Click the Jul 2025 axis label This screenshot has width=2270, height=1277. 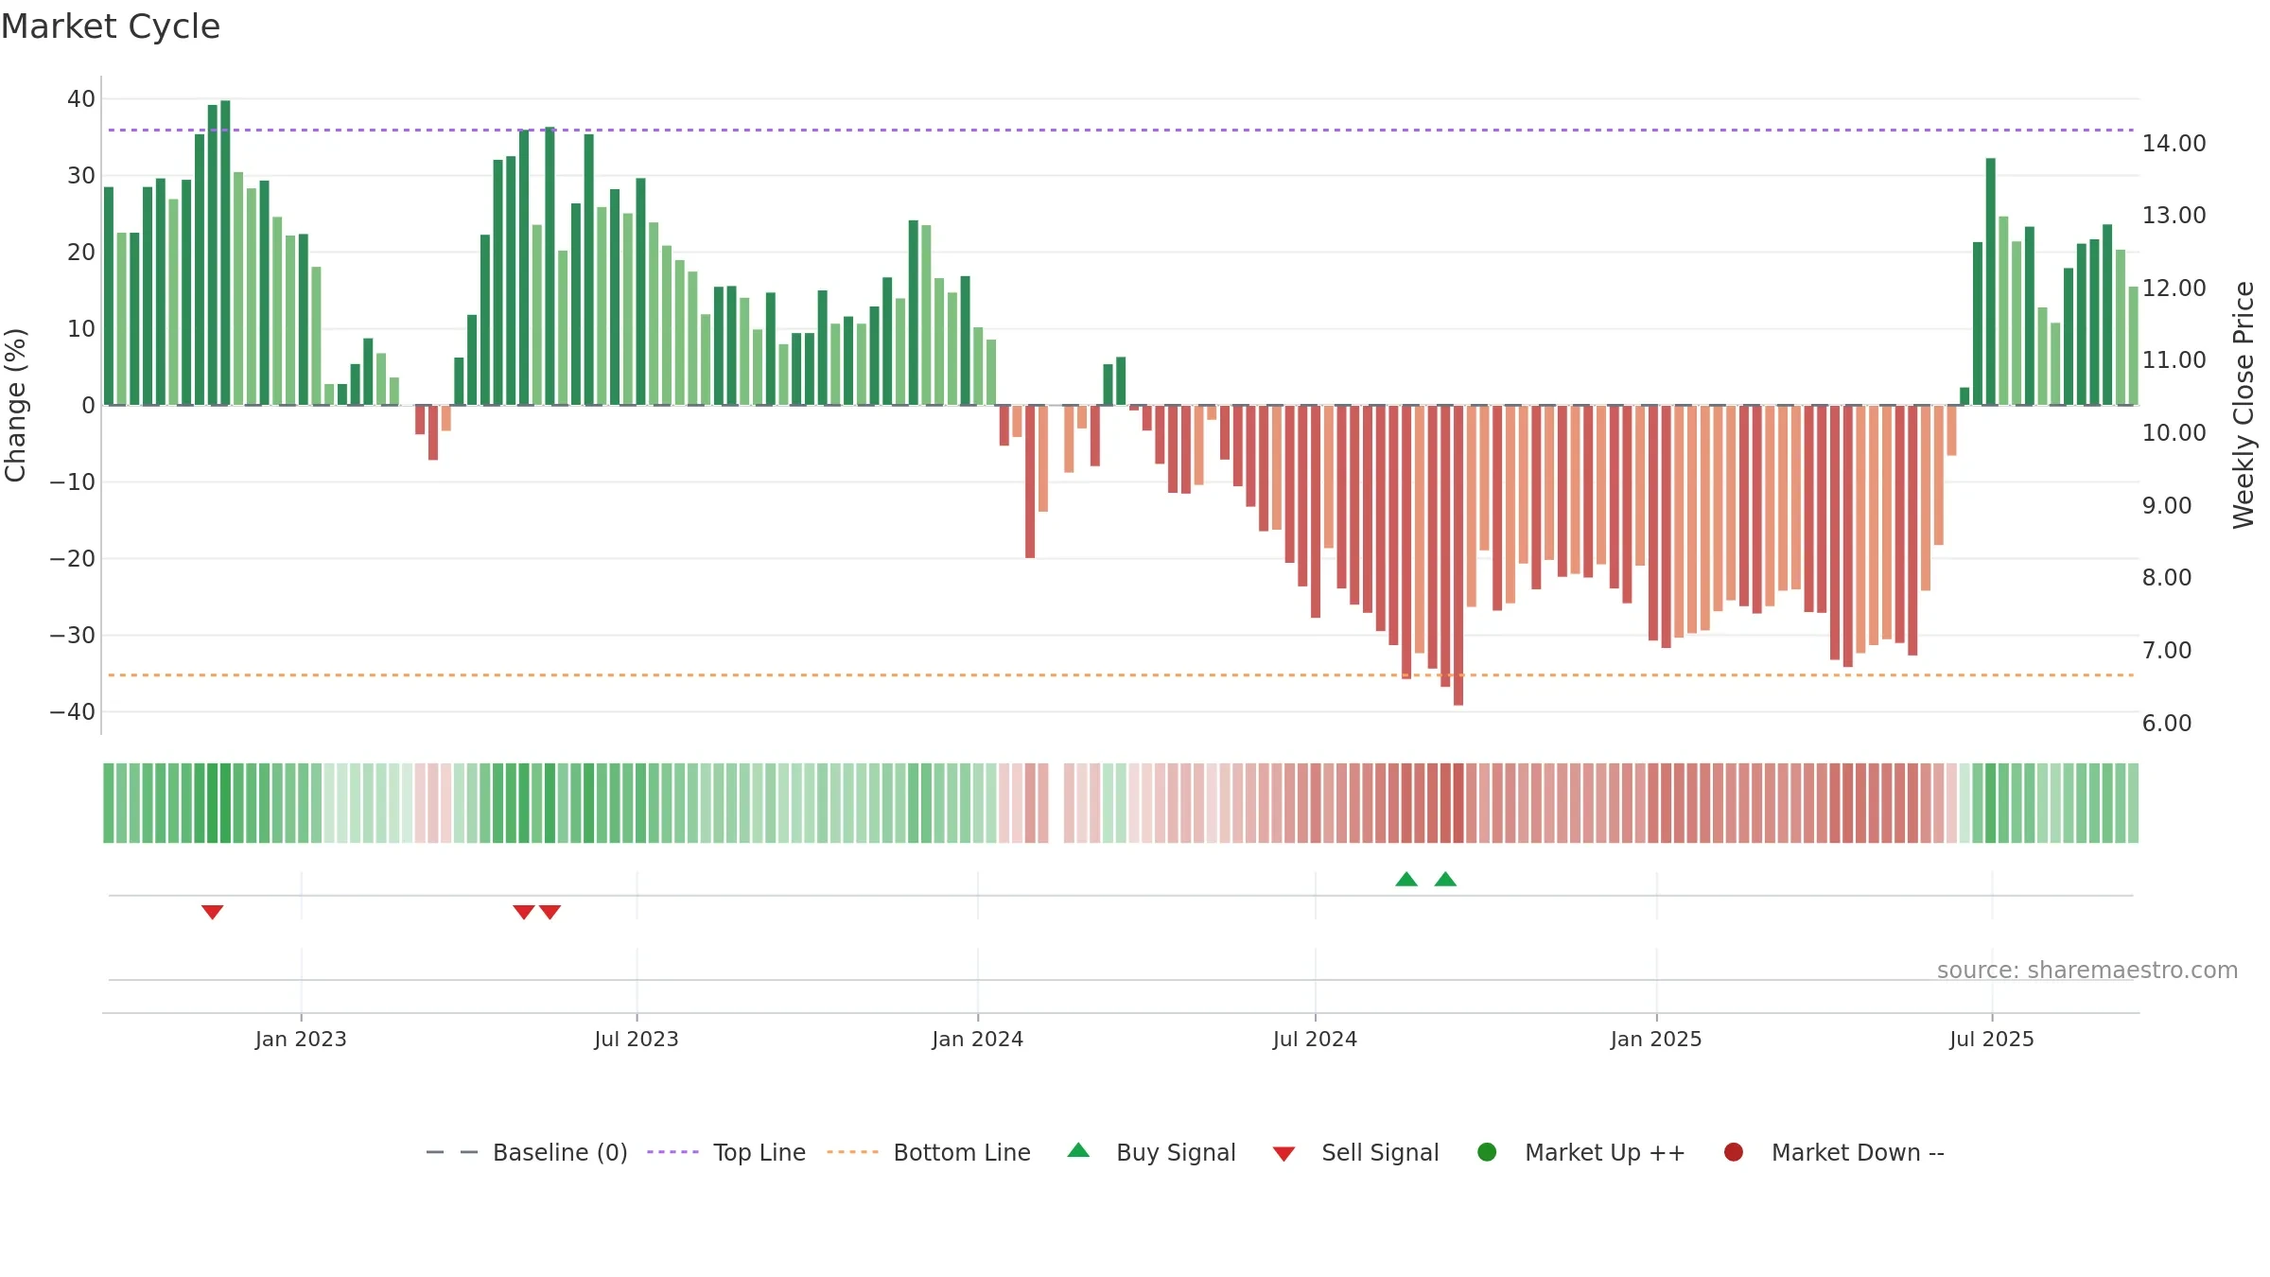tap(1992, 1040)
